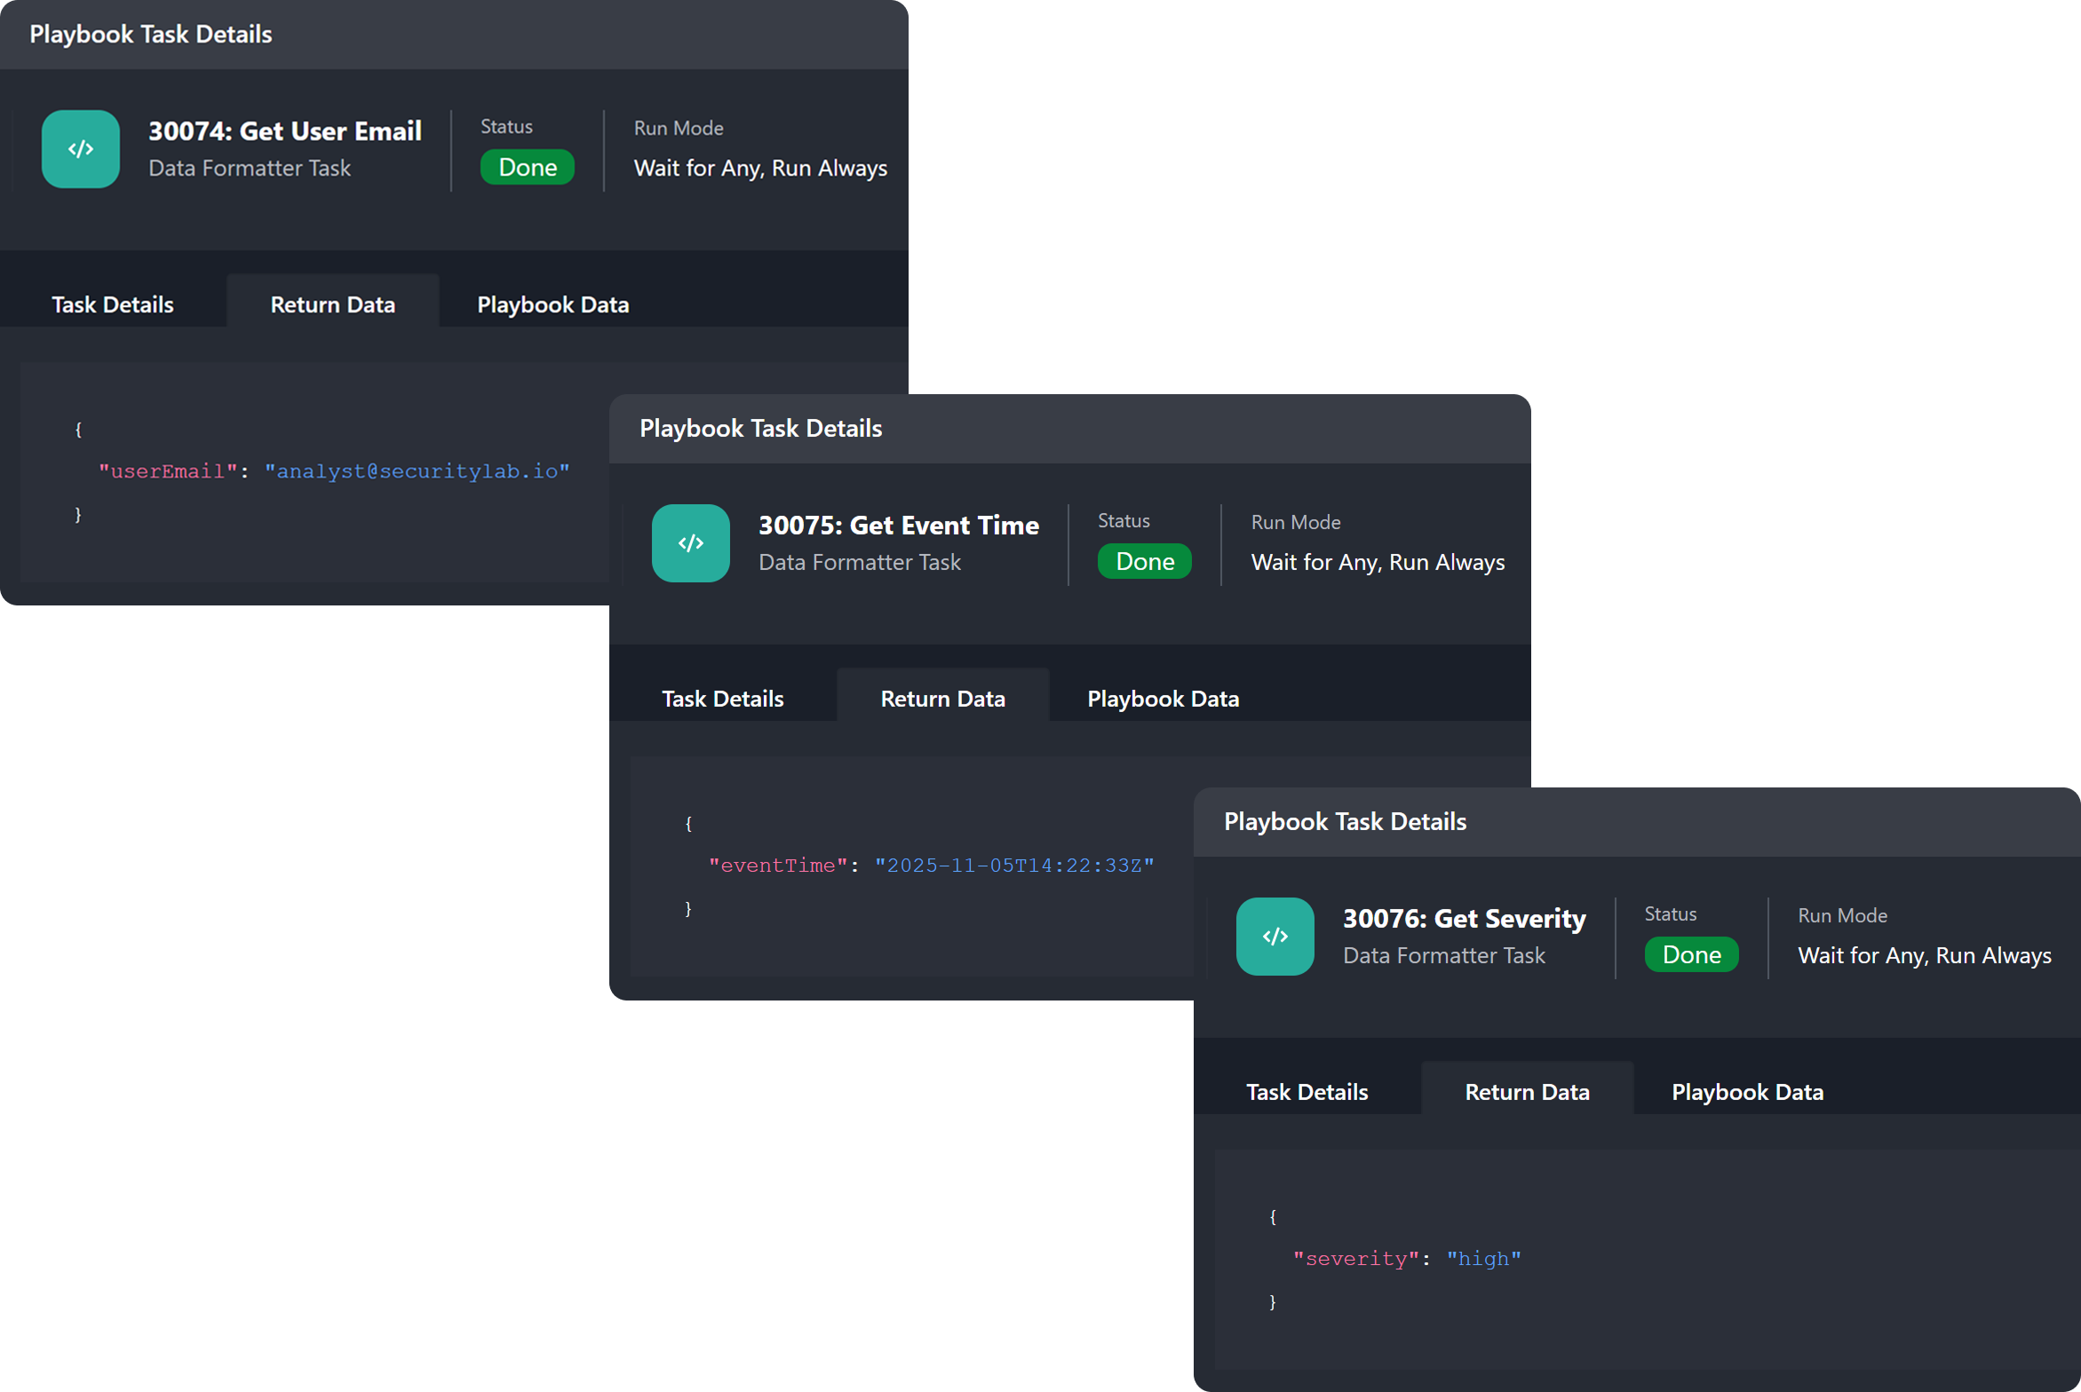Click the Get Severity formatter icon
Image resolution: width=2081 pixels, height=1392 pixels.
pyautogui.click(x=1275, y=937)
